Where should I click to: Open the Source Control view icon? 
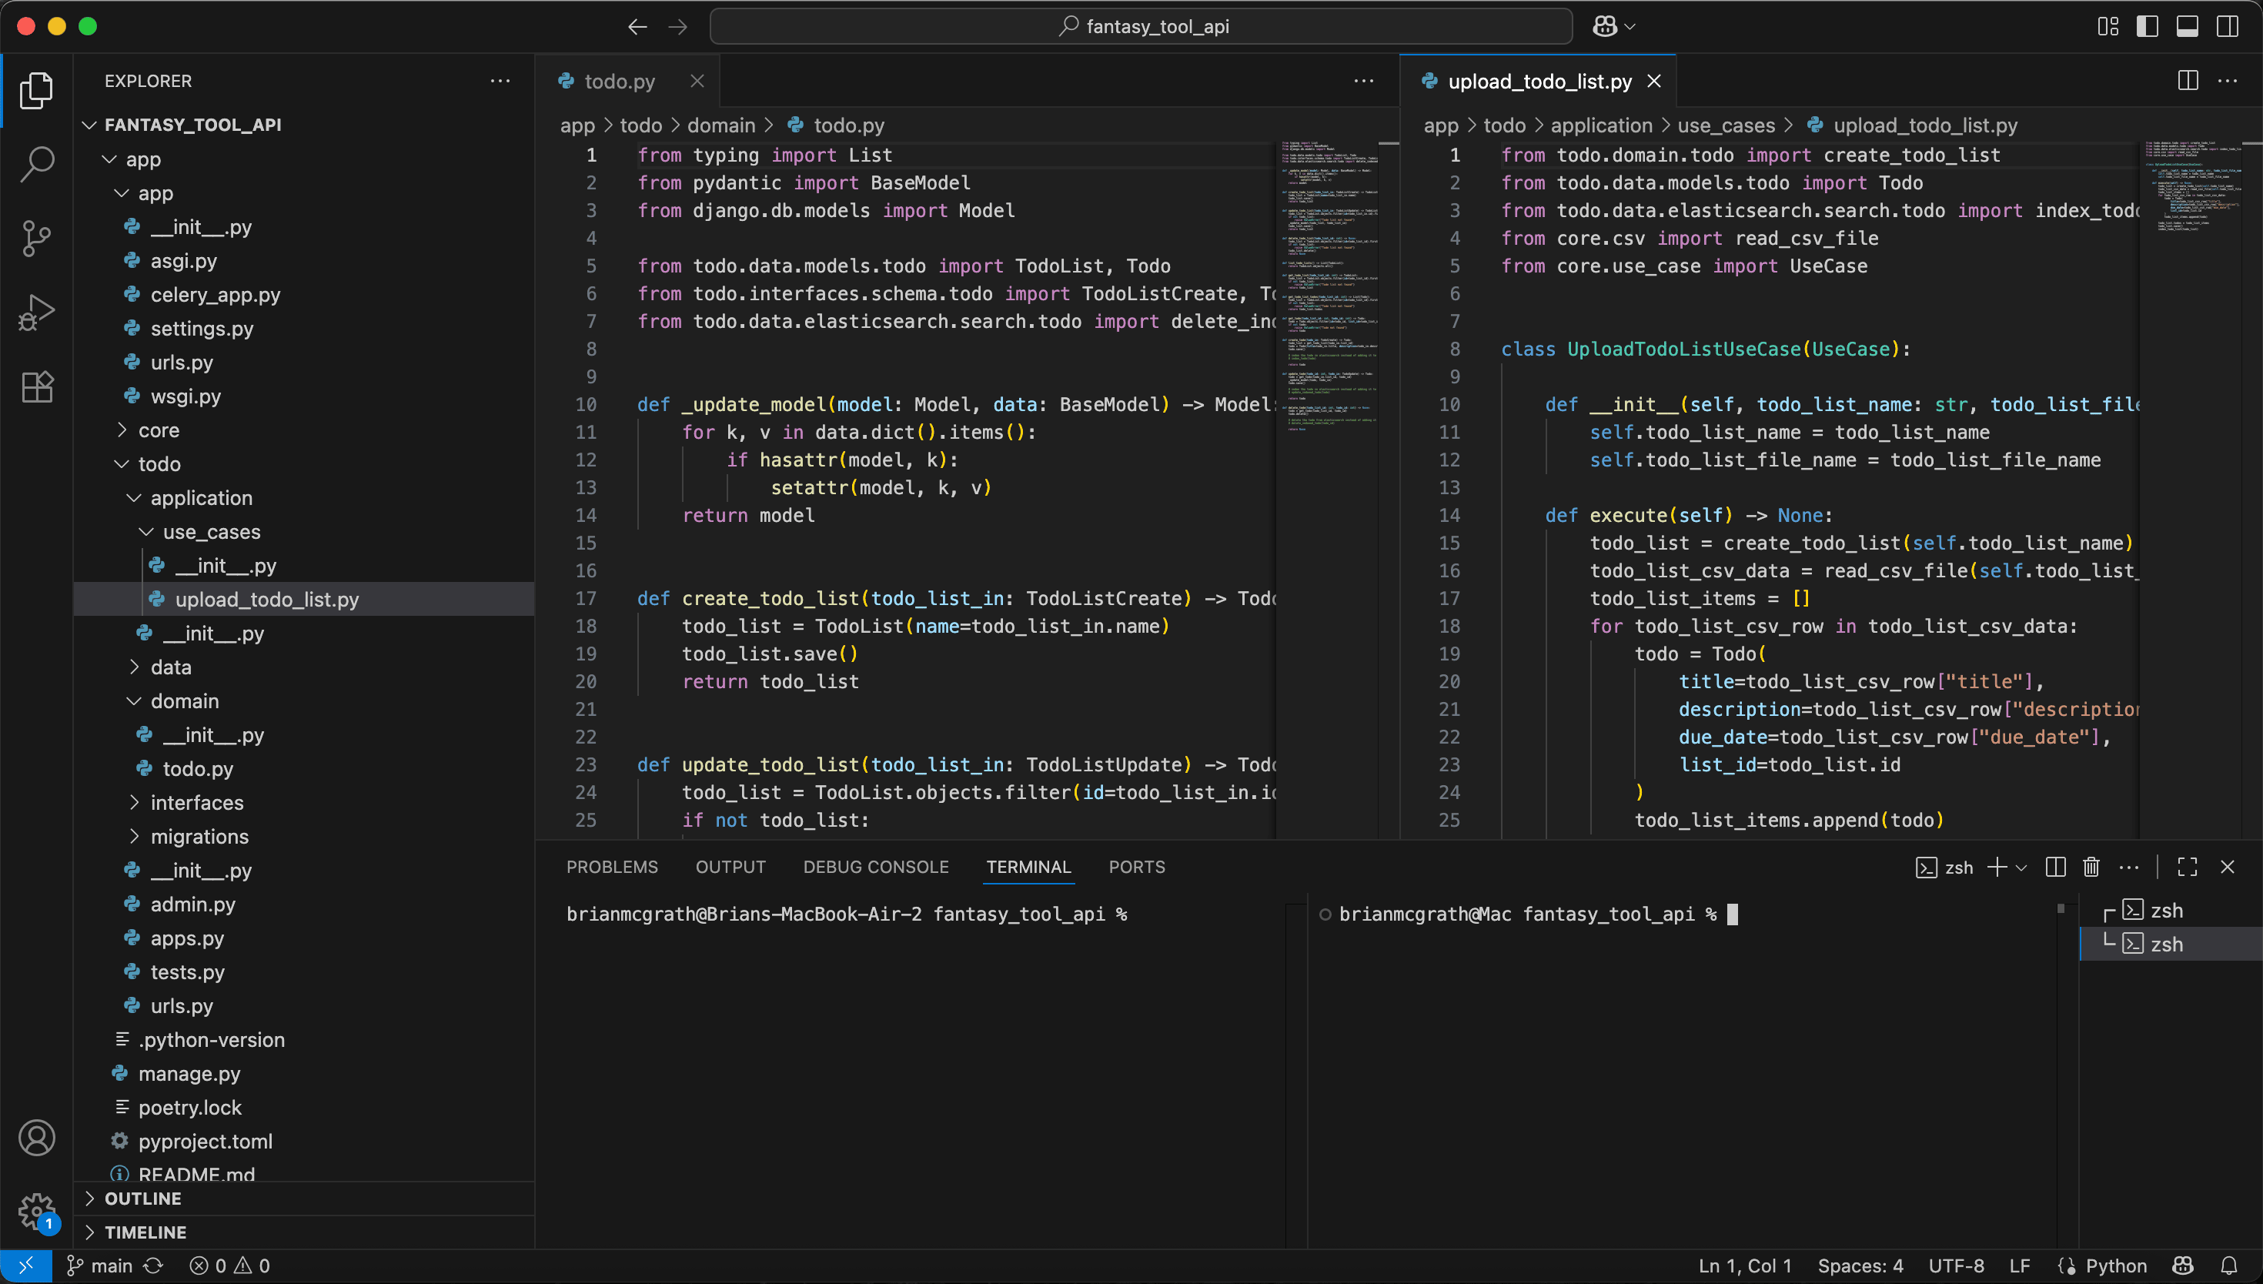[36, 238]
